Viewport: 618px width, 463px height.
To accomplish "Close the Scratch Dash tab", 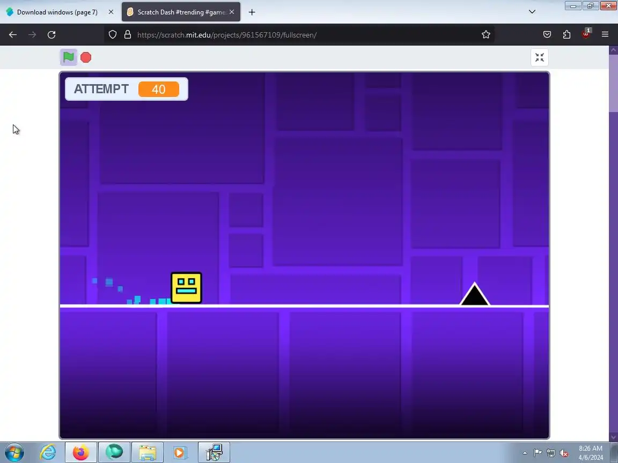I will pos(232,12).
